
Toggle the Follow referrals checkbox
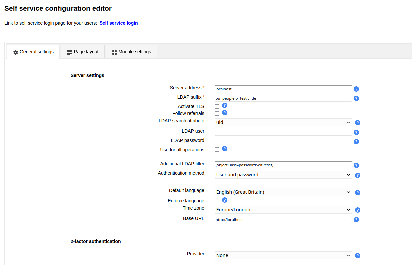[x=217, y=114]
